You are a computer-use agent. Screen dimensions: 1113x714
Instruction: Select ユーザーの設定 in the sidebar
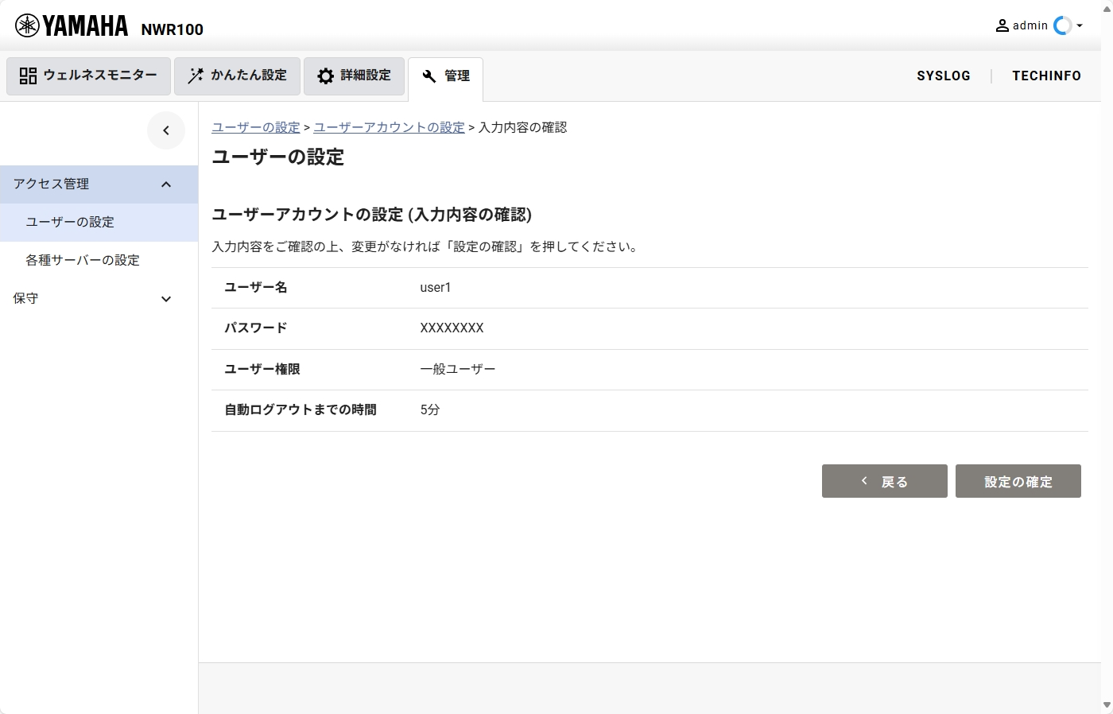[x=70, y=222]
